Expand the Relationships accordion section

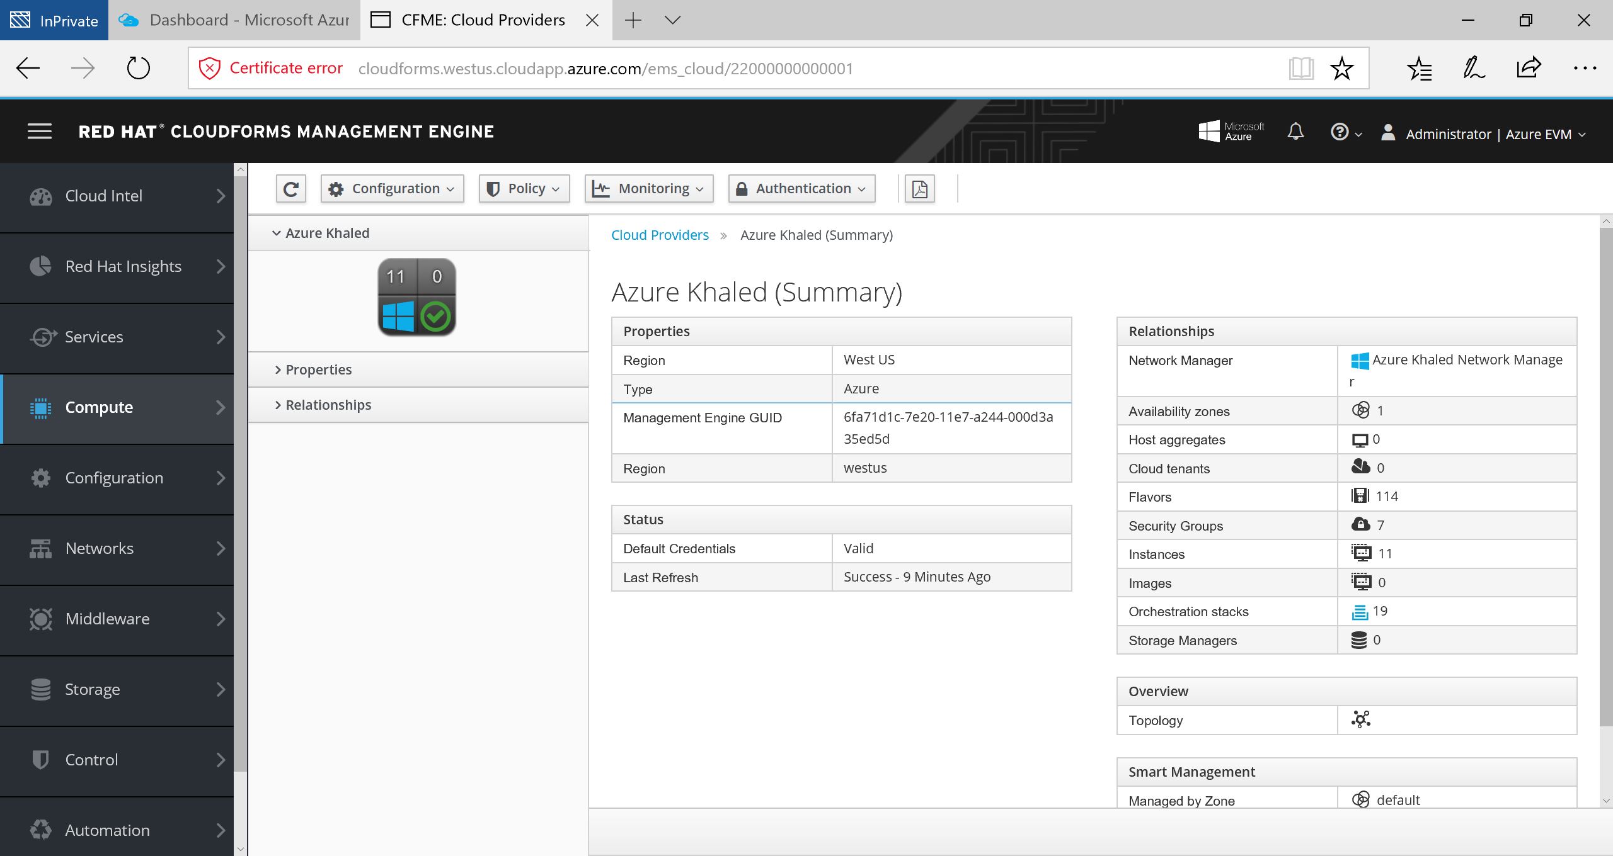(328, 405)
